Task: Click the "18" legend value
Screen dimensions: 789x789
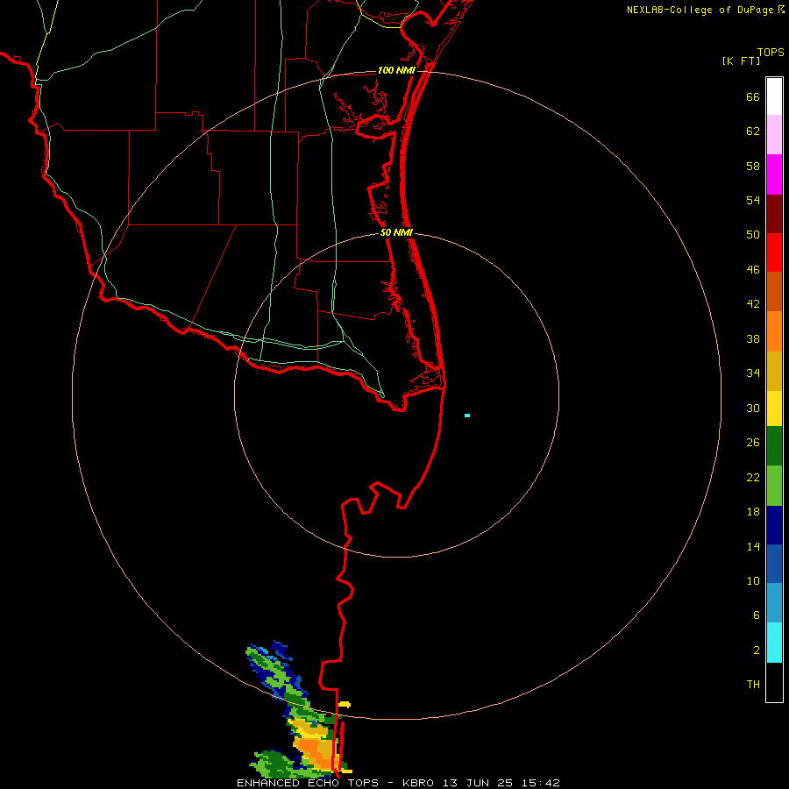Action: click(x=753, y=512)
